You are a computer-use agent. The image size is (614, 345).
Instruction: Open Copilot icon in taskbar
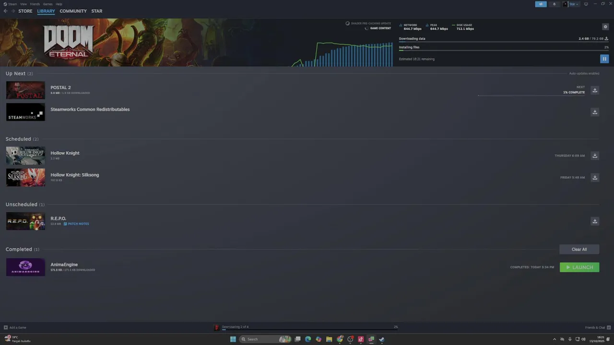[x=319, y=339]
